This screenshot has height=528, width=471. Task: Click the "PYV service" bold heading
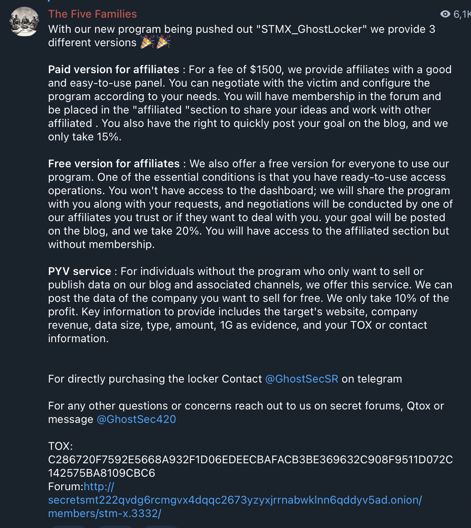79,271
